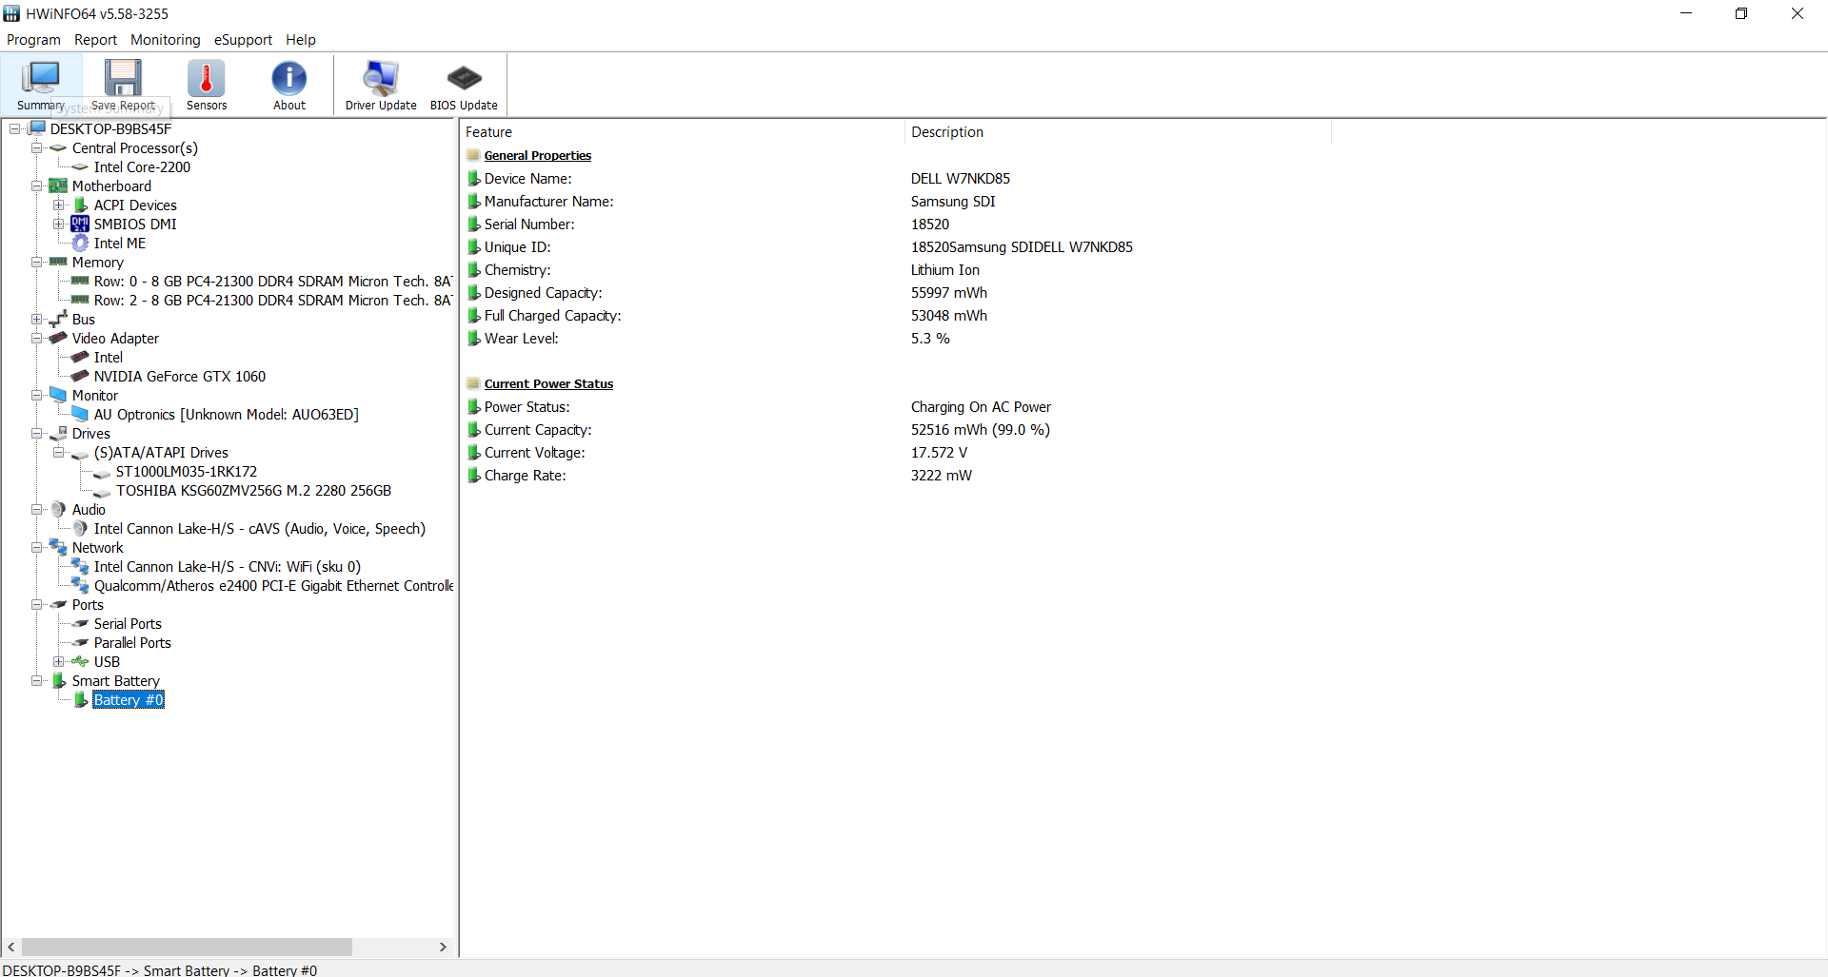Click the tree horizontal scrollbar thumb

coord(187,947)
